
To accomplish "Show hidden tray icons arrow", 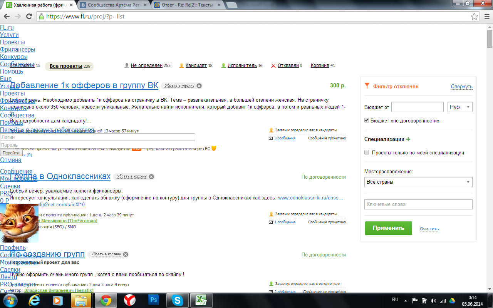I will pos(406,300).
